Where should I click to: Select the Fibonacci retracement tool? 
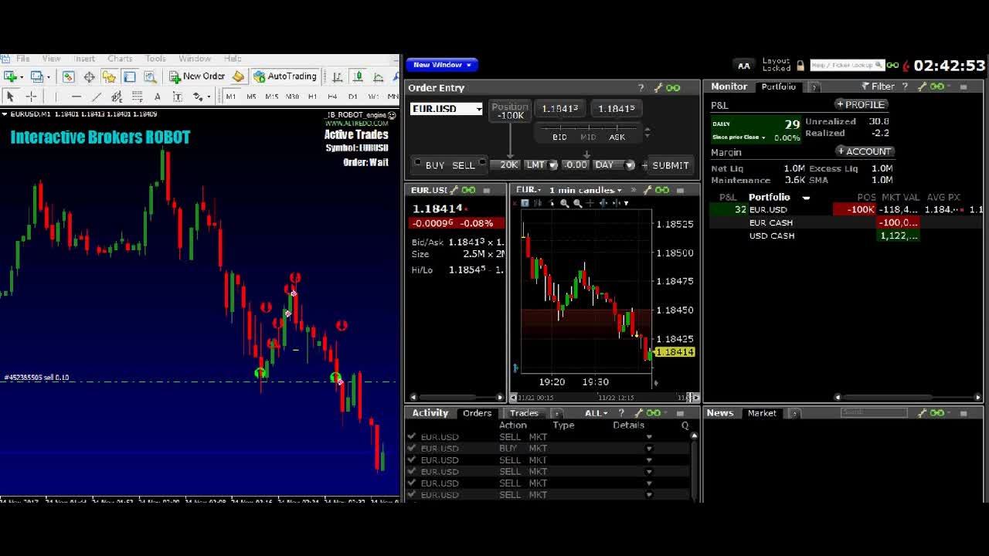[x=137, y=97]
